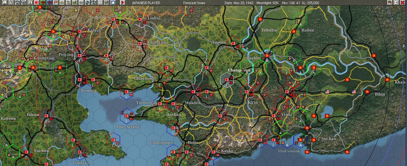Image resolution: width=407 pixels, height=166 pixels.
Task: Click the floppy disk save game icon
Action: [4, 3]
